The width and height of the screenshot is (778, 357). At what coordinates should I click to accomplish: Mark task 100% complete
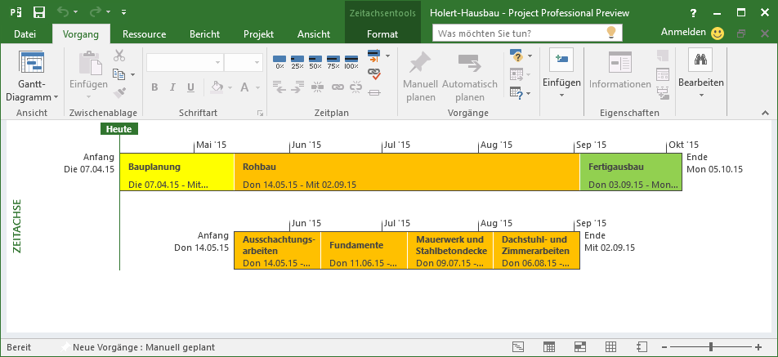click(x=351, y=61)
